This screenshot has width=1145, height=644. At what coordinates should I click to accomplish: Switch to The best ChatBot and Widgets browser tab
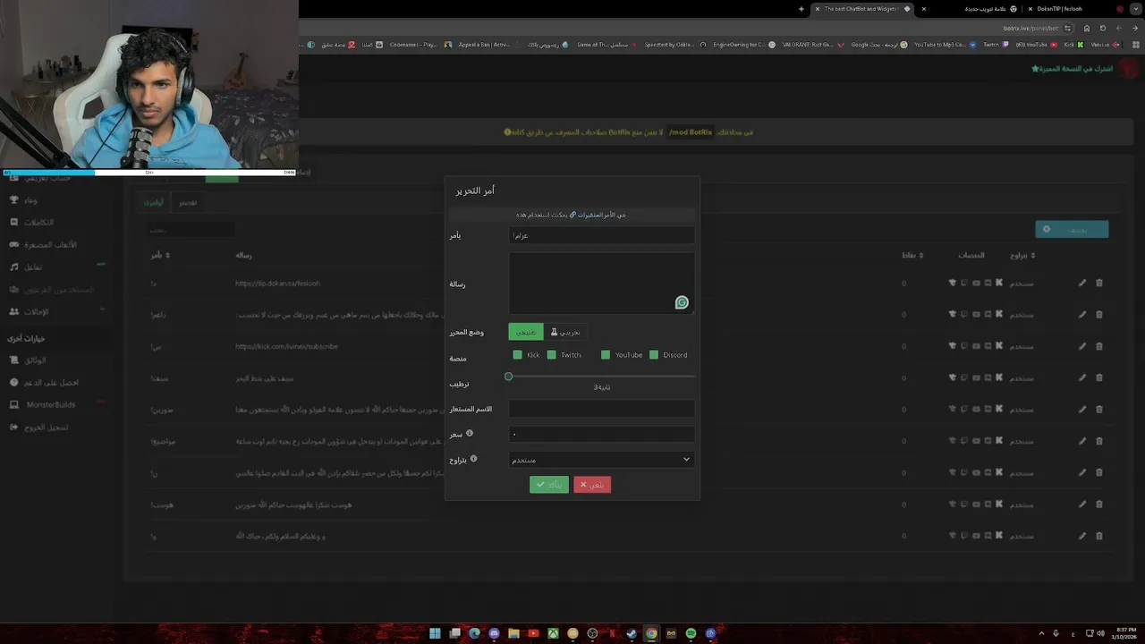[862, 8]
